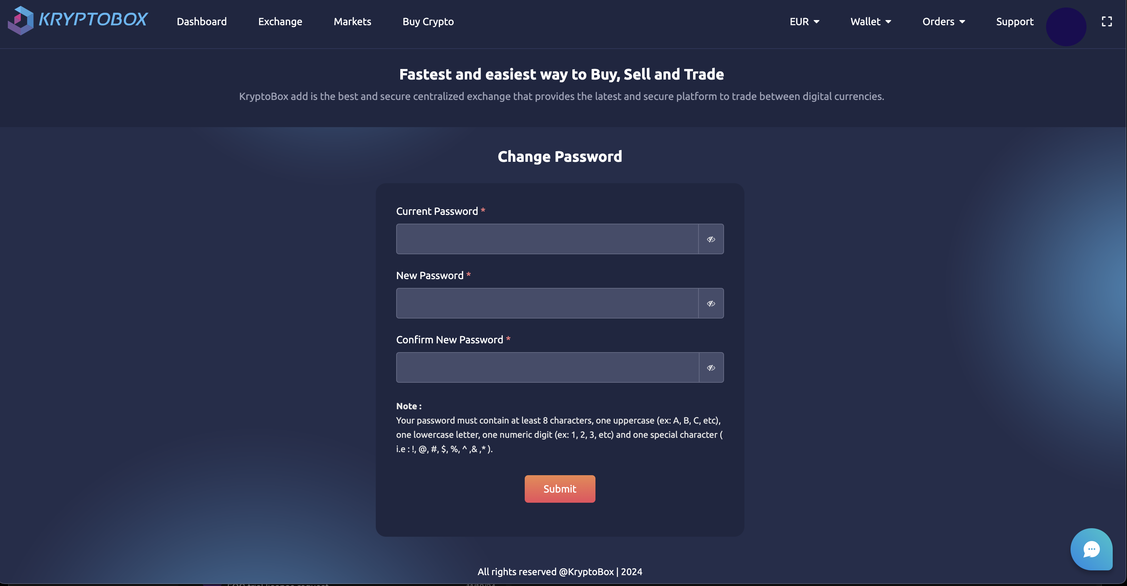The image size is (1127, 586).
Task: Select the Confirm New Password field
Action: click(x=547, y=368)
